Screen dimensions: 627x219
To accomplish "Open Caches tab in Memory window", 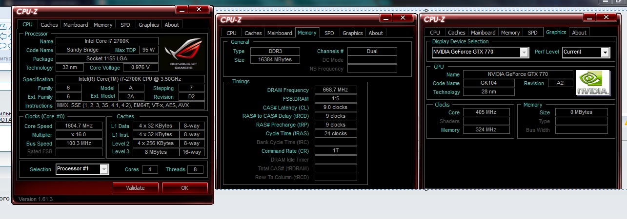I will [x=253, y=33].
